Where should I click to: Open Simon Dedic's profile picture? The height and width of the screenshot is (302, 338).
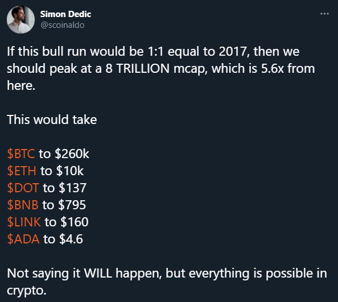[x=20, y=19]
